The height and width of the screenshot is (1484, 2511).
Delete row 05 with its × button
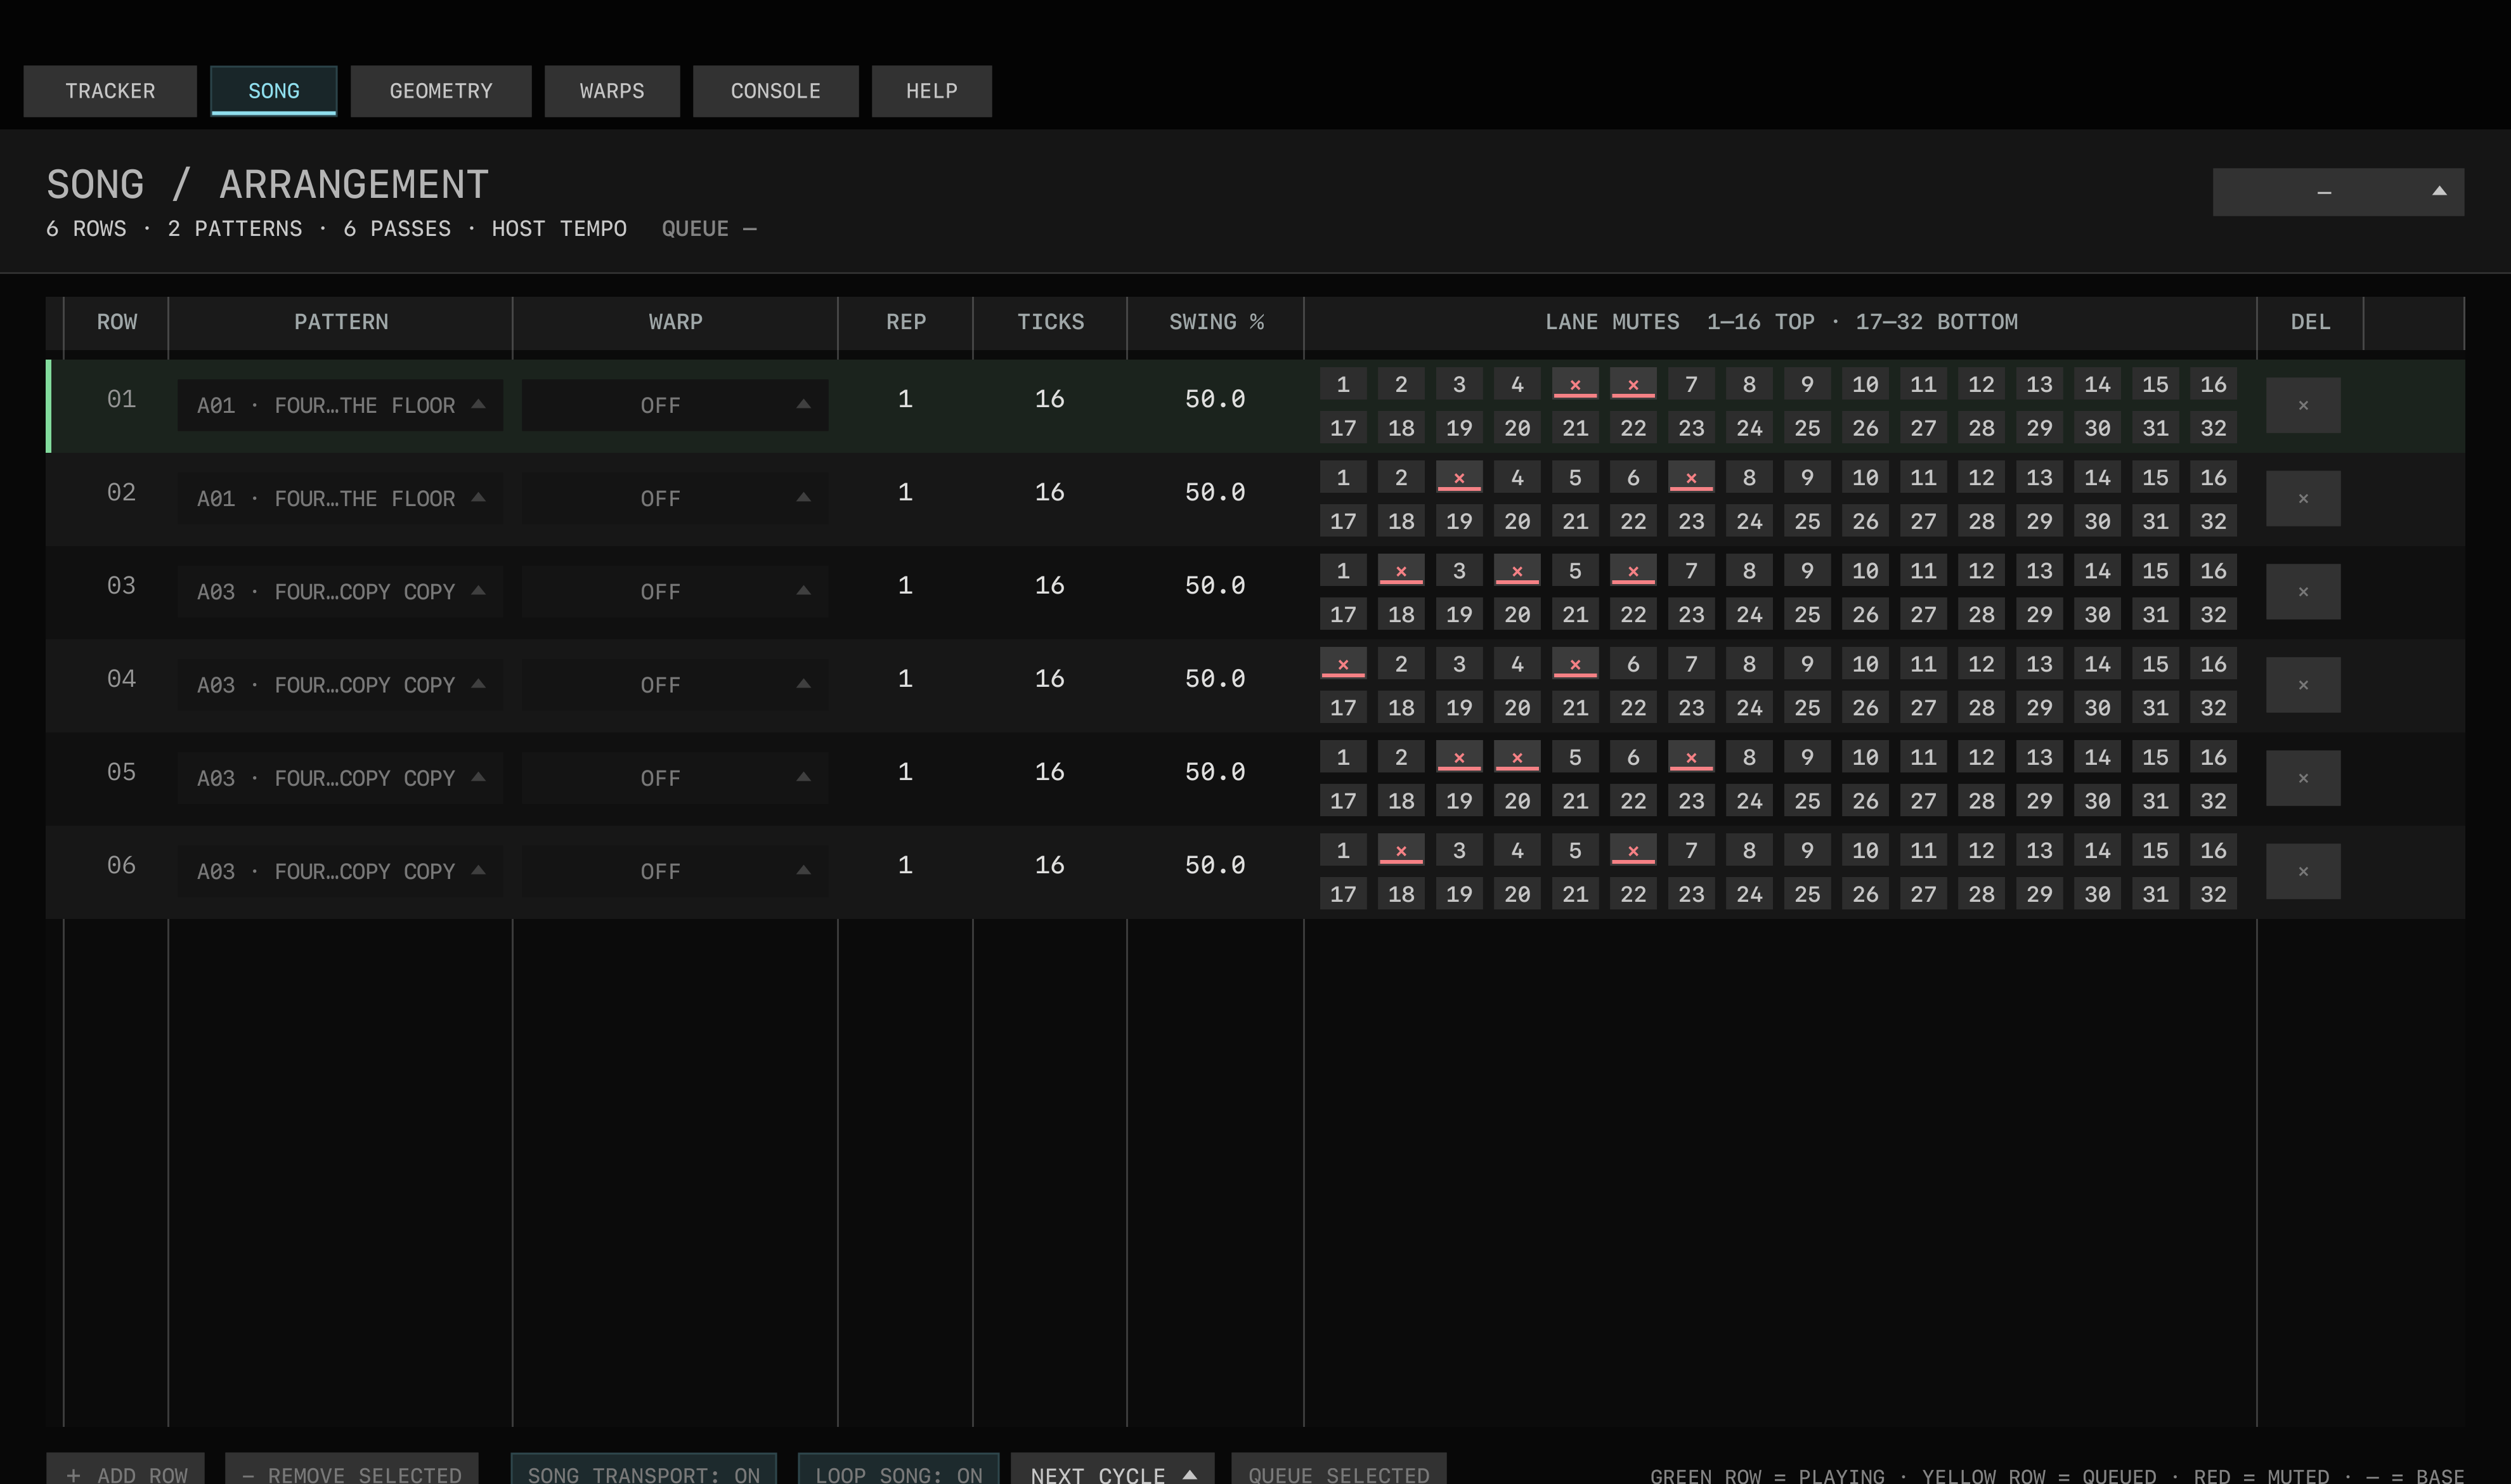pos(2302,778)
